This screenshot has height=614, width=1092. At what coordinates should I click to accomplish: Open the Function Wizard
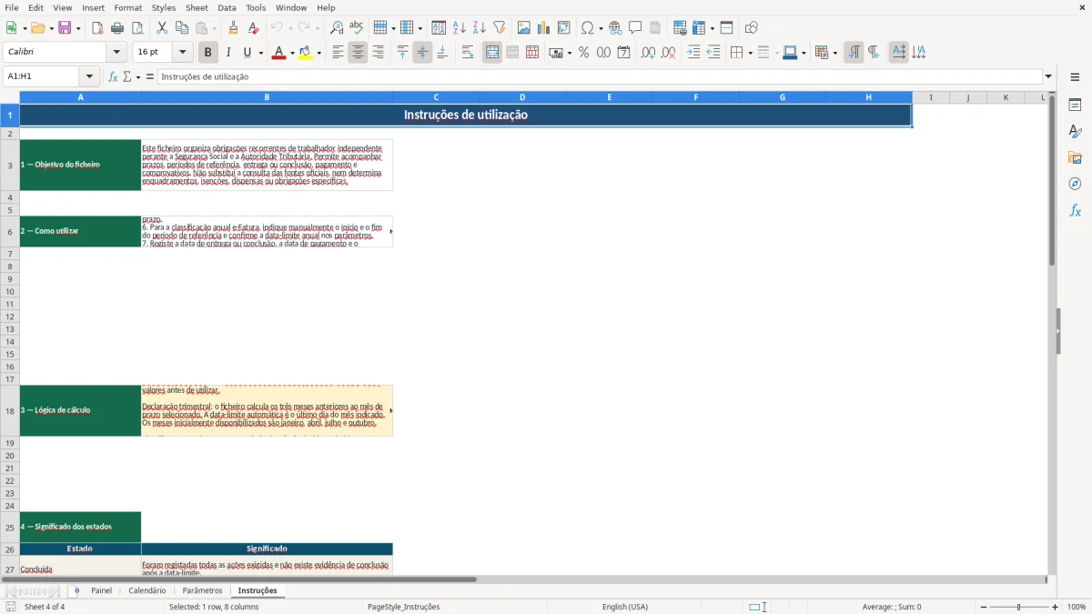click(x=114, y=77)
